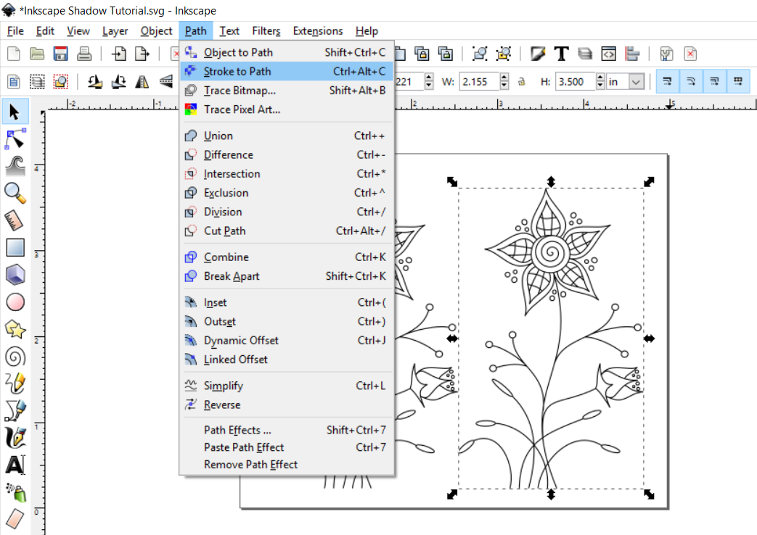Select the Star shape tool

(x=15, y=328)
